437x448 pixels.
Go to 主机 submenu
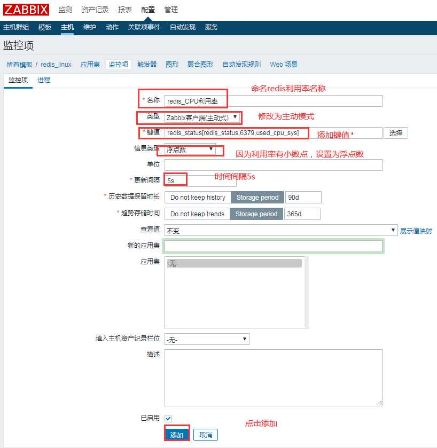pyautogui.click(x=67, y=27)
